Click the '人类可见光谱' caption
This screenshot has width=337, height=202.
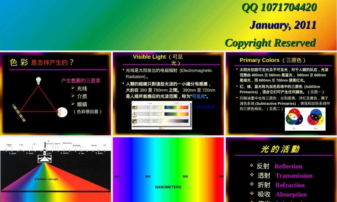coord(204,107)
